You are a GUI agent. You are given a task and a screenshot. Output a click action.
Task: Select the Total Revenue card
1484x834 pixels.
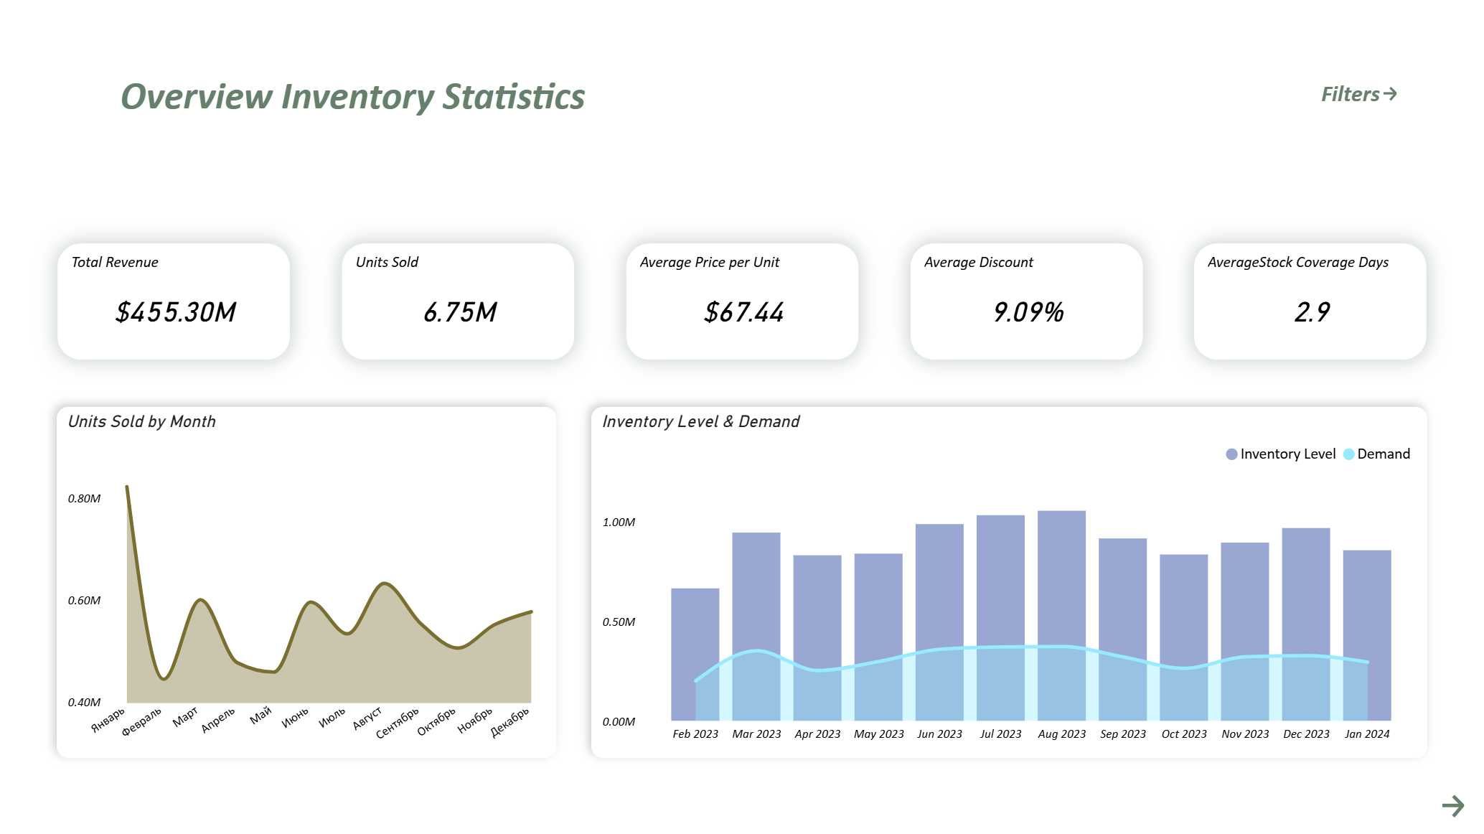click(174, 301)
